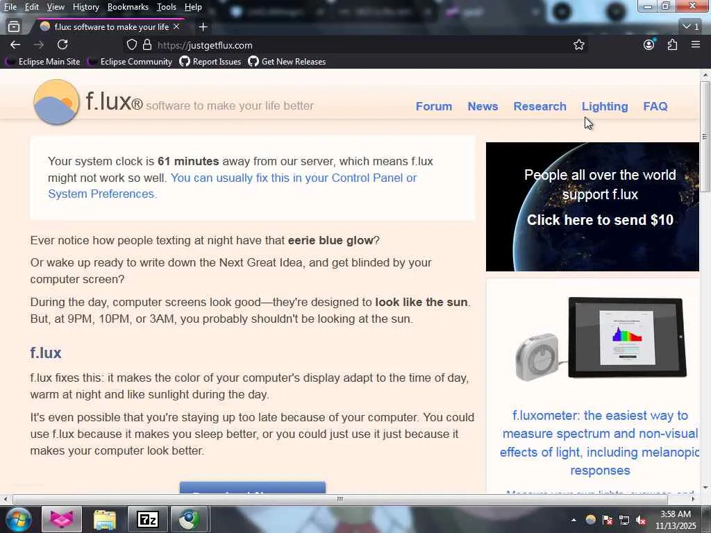
Task: Click the blue f.lux section heading
Action: pos(46,353)
